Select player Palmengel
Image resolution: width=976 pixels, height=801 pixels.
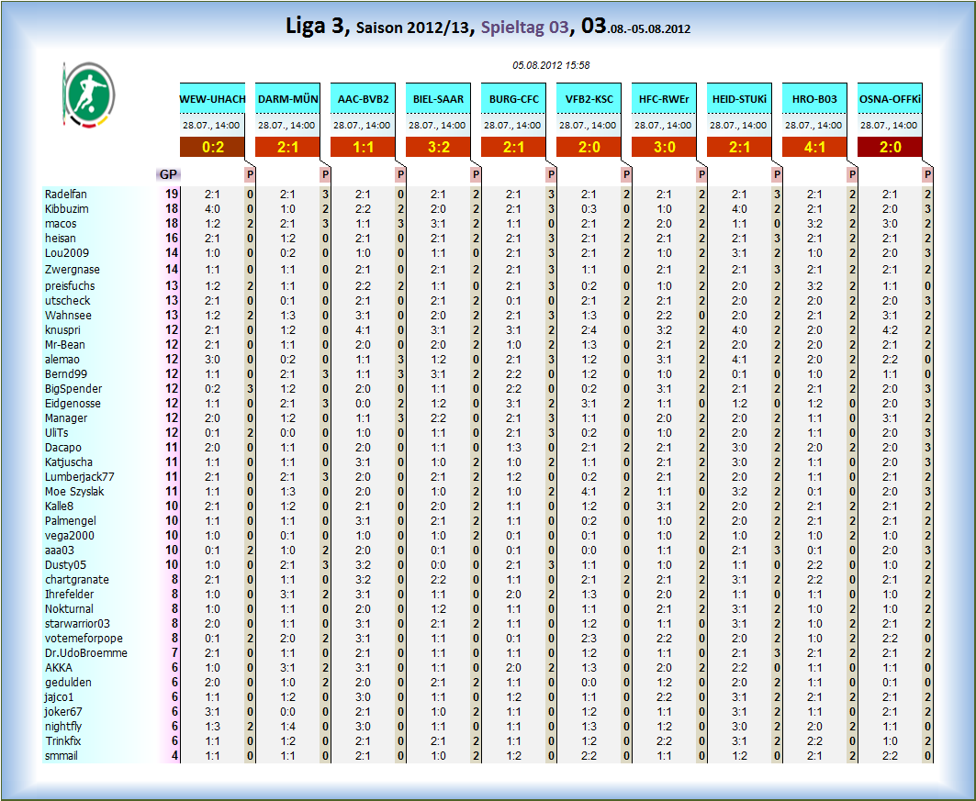click(x=71, y=520)
